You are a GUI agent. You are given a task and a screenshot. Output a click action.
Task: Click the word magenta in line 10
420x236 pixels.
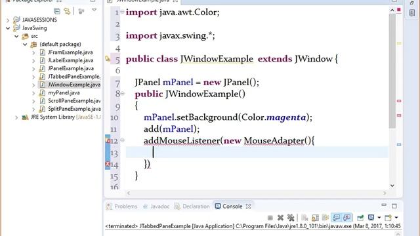pyautogui.click(x=286, y=117)
